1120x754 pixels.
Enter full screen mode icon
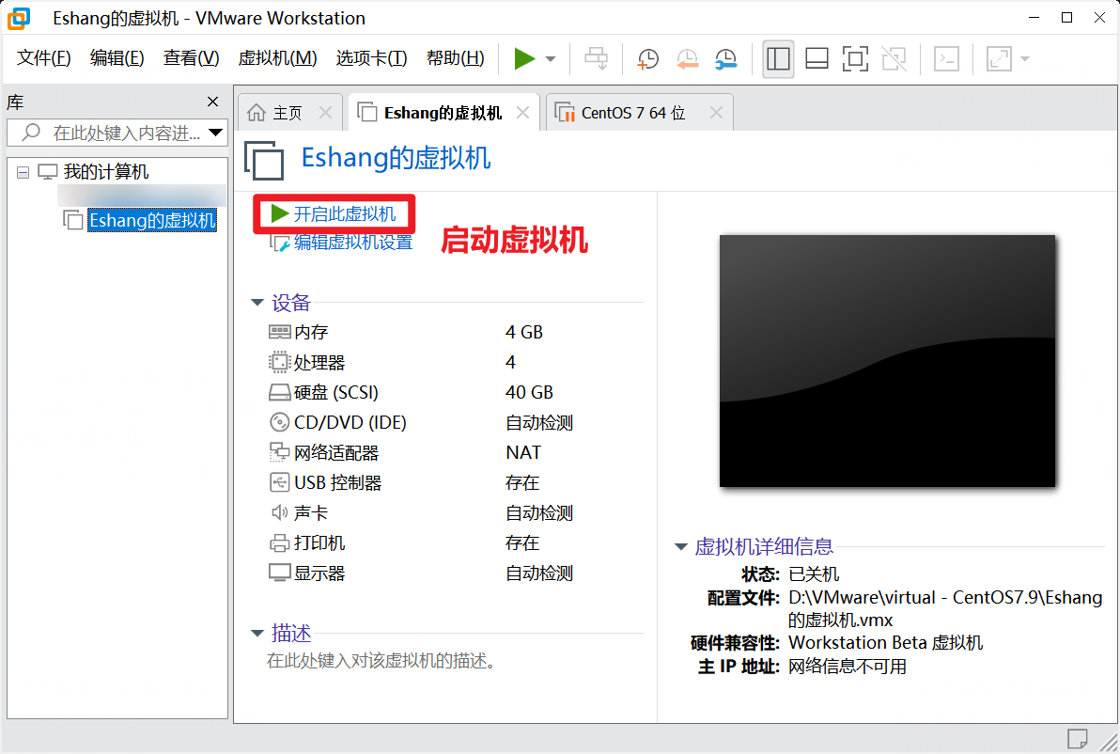coord(855,58)
